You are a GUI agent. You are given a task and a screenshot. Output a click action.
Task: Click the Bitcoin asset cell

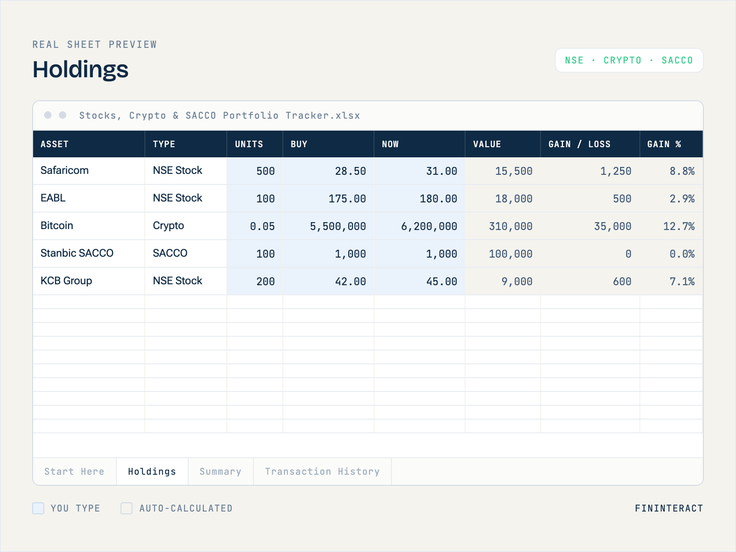click(x=89, y=226)
